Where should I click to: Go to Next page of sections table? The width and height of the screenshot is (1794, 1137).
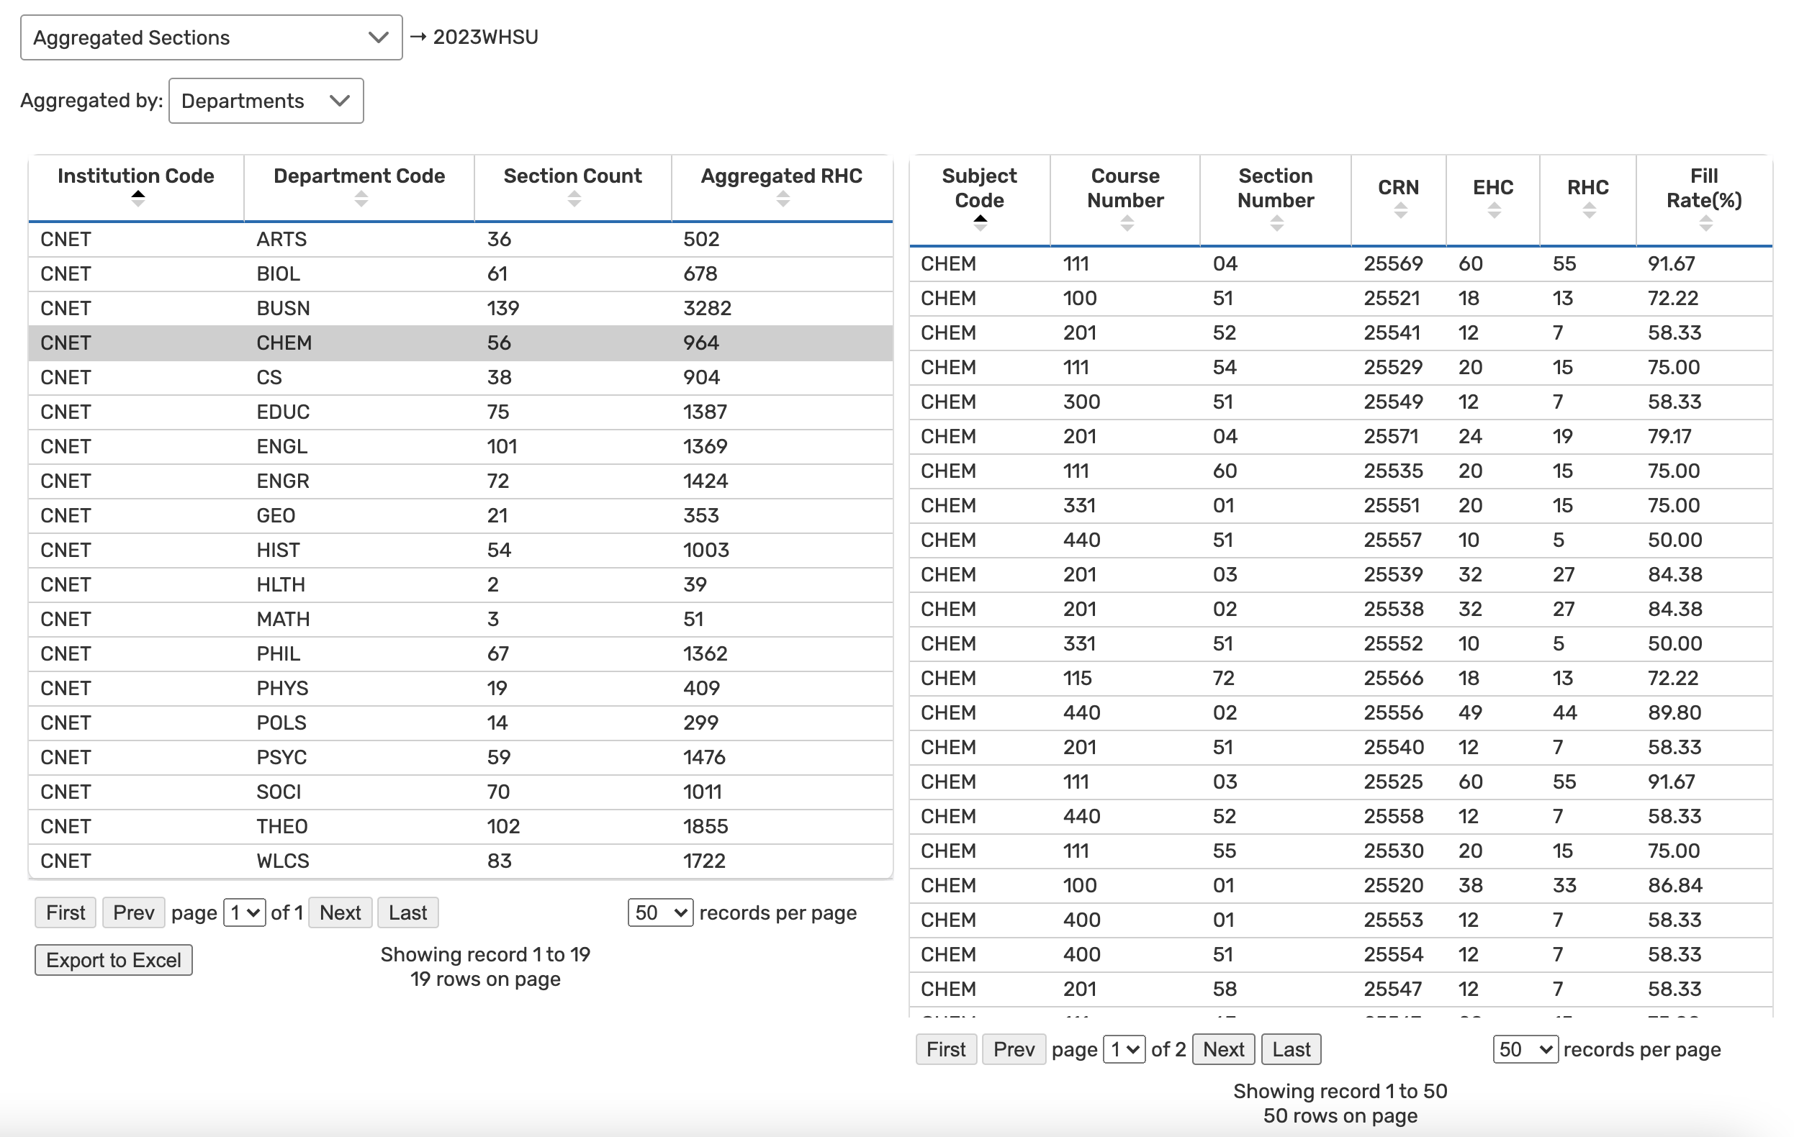pyautogui.click(x=1222, y=1049)
